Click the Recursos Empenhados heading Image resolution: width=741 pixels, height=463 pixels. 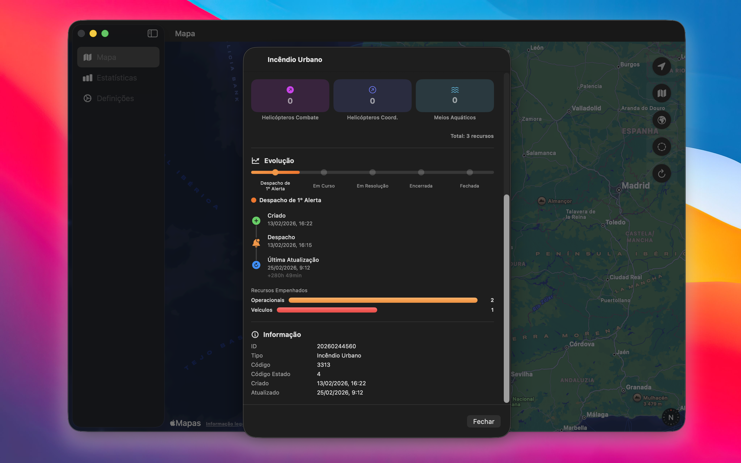pos(279,290)
